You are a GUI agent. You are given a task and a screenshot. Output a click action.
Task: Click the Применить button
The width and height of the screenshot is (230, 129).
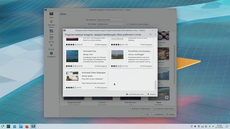pyautogui.click(x=158, y=114)
